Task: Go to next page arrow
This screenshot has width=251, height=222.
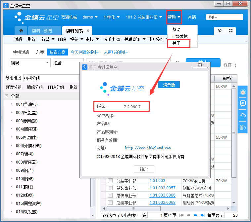Action: tap(195, 215)
